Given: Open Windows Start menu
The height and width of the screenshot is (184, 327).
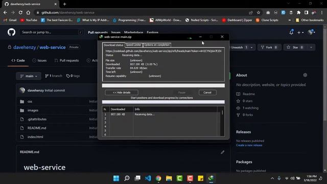Looking at the screenshot, I should click(x=116, y=178).
